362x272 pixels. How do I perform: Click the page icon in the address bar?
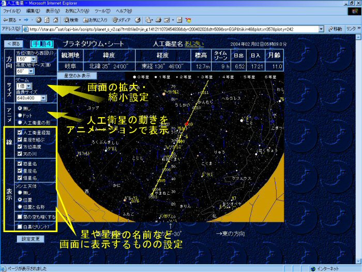pyautogui.click(x=26, y=29)
